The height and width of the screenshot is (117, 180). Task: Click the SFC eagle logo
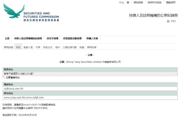(x=14, y=11)
